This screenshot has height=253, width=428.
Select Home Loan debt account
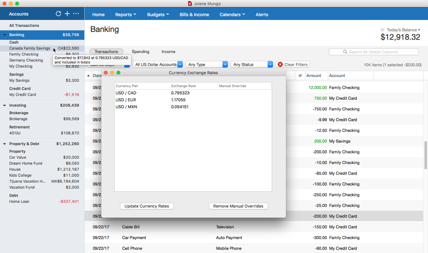pyautogui.click(x=42, y=201)
